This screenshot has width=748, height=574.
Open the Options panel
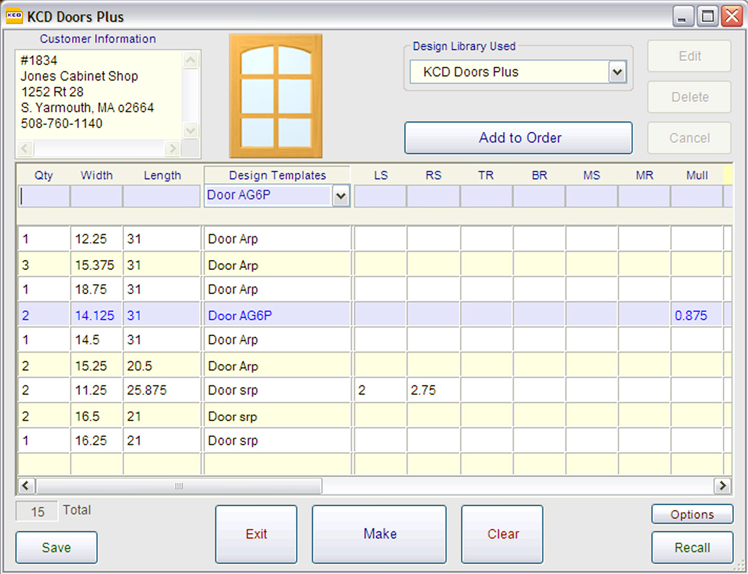(691, 514)
